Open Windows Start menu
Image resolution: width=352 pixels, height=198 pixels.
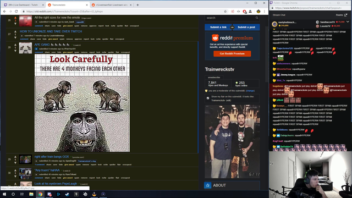pyautogui.click(x=4, y=194)
